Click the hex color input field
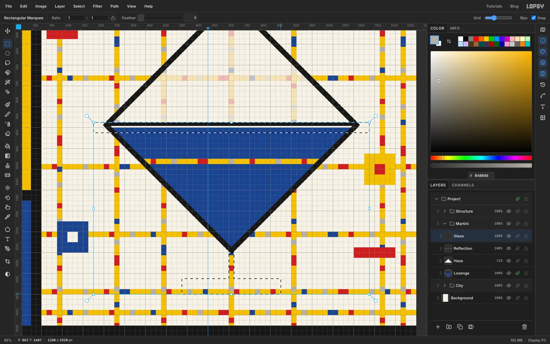 coord(481,175)
